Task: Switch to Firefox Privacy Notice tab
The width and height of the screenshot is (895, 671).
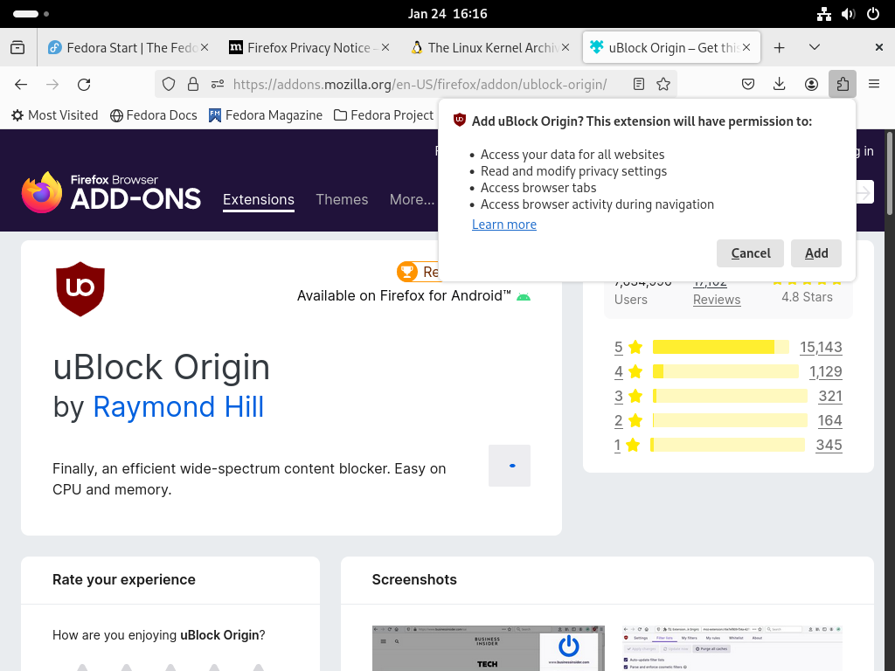Action: (309, 47)
